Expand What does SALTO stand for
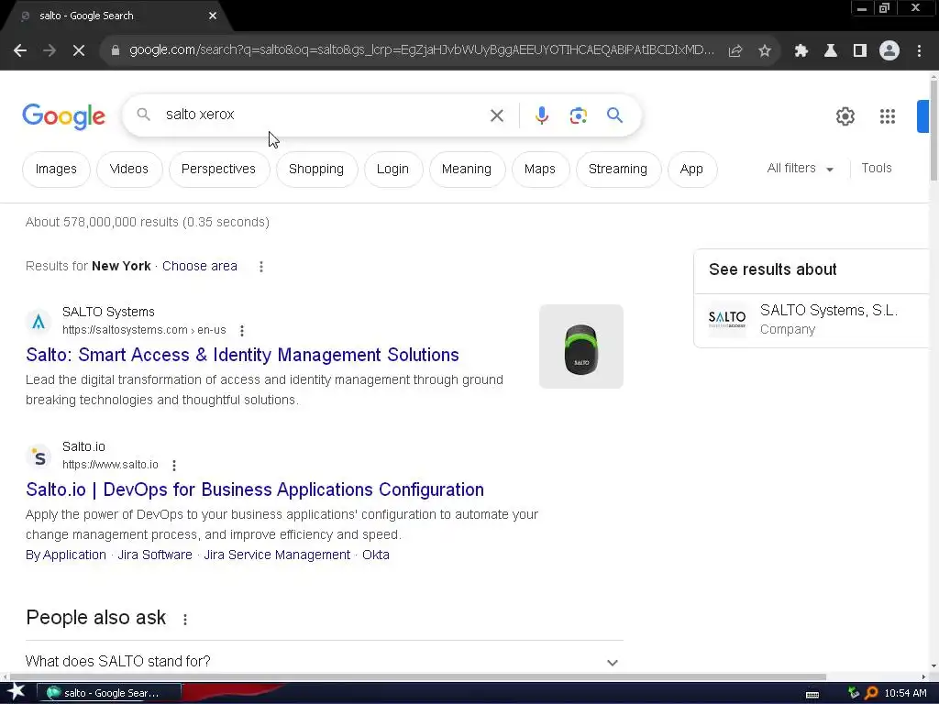 coord(324,662)
